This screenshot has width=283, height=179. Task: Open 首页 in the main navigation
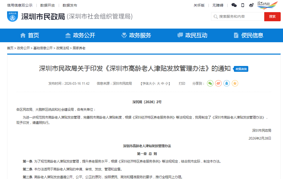pyautogui.click(x=33, y=35)
